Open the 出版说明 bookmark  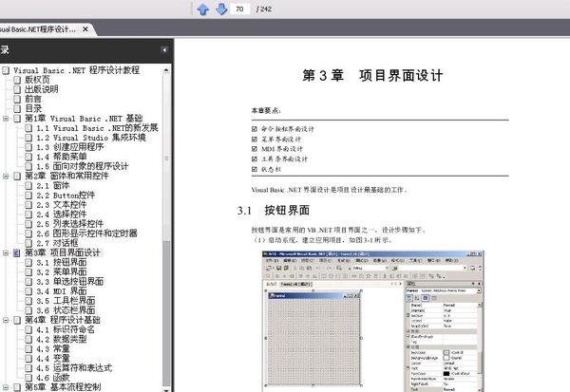(42, 89)
